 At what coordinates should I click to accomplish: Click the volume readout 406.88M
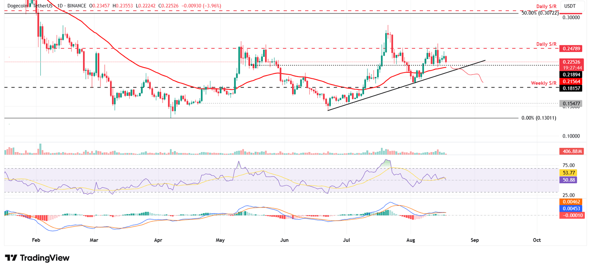coord(571,151)
